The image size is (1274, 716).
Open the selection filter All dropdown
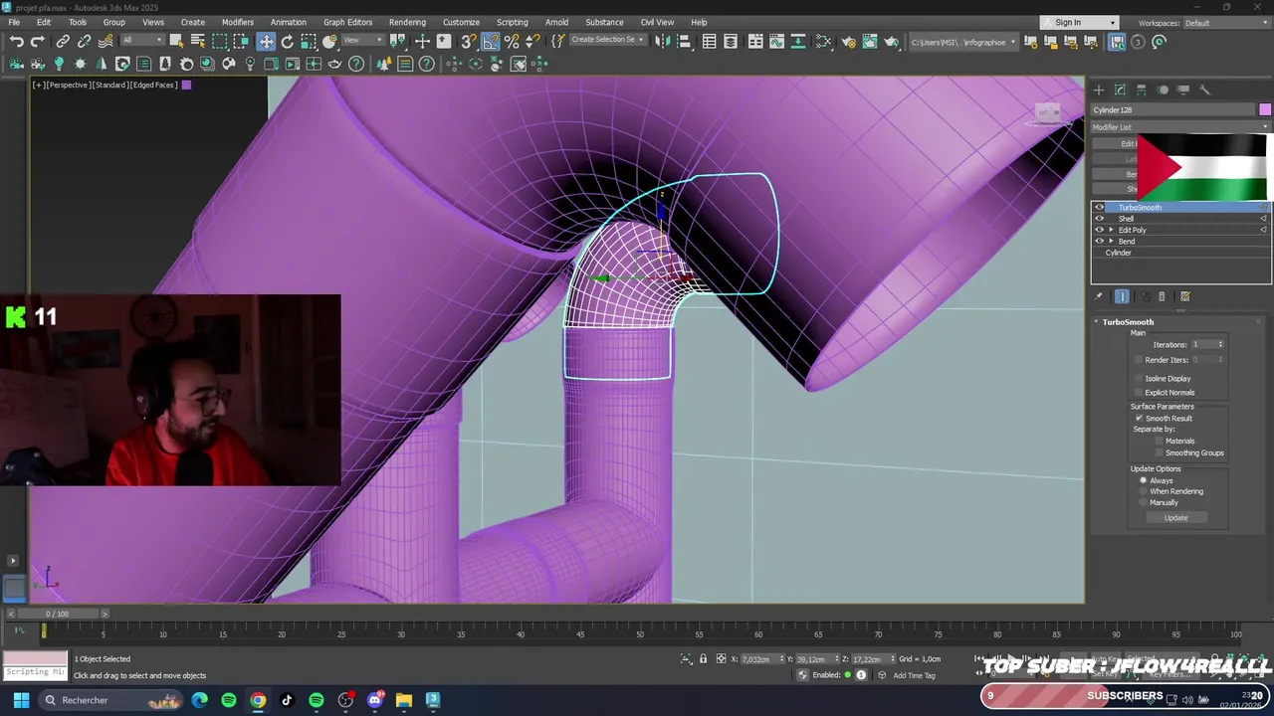coord(142,41)
